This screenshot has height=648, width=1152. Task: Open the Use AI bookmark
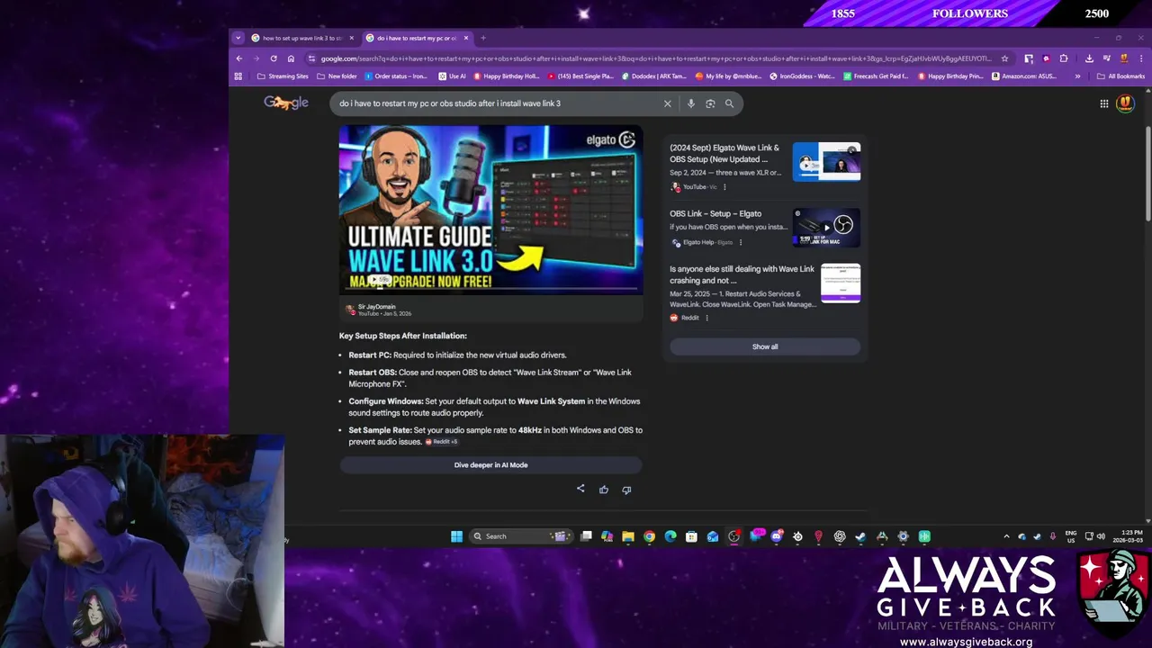click(x=453, y=76)
